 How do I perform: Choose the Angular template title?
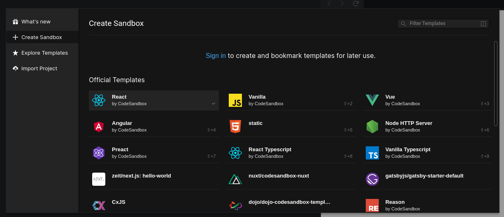click(x=122, y=123)
